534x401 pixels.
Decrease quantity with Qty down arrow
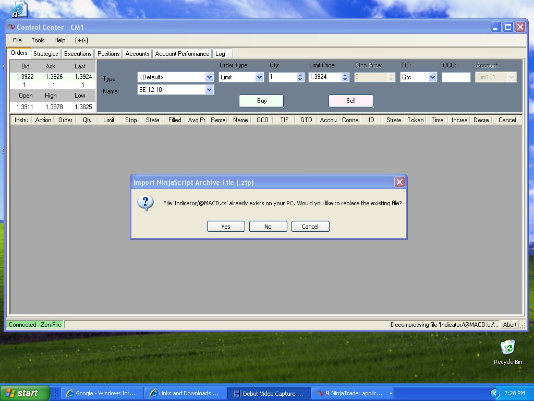[x=300, y=79]
